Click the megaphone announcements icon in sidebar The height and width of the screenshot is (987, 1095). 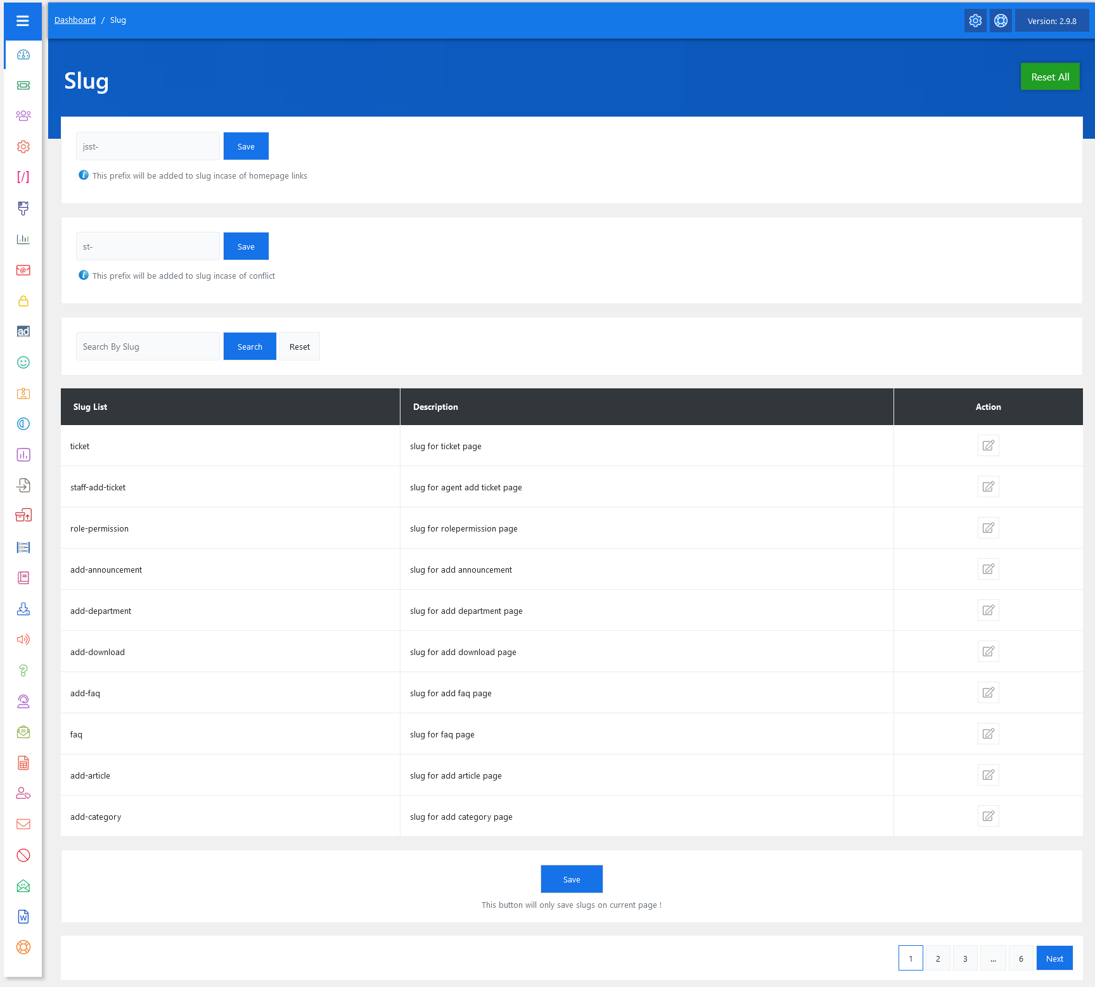point(23,639)
